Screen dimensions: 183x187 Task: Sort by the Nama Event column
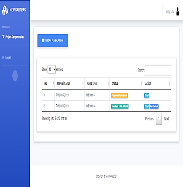click(97, 83)
